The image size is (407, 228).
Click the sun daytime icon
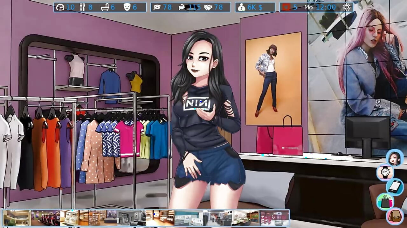coord(346,7)
